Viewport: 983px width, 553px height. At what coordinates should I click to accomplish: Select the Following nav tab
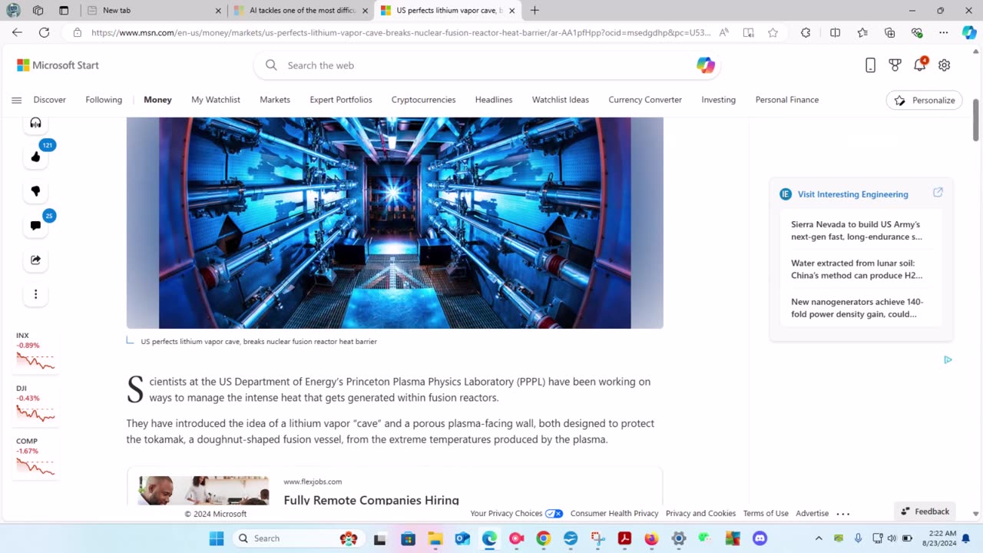pyautogui.click(x=104, y=100)
